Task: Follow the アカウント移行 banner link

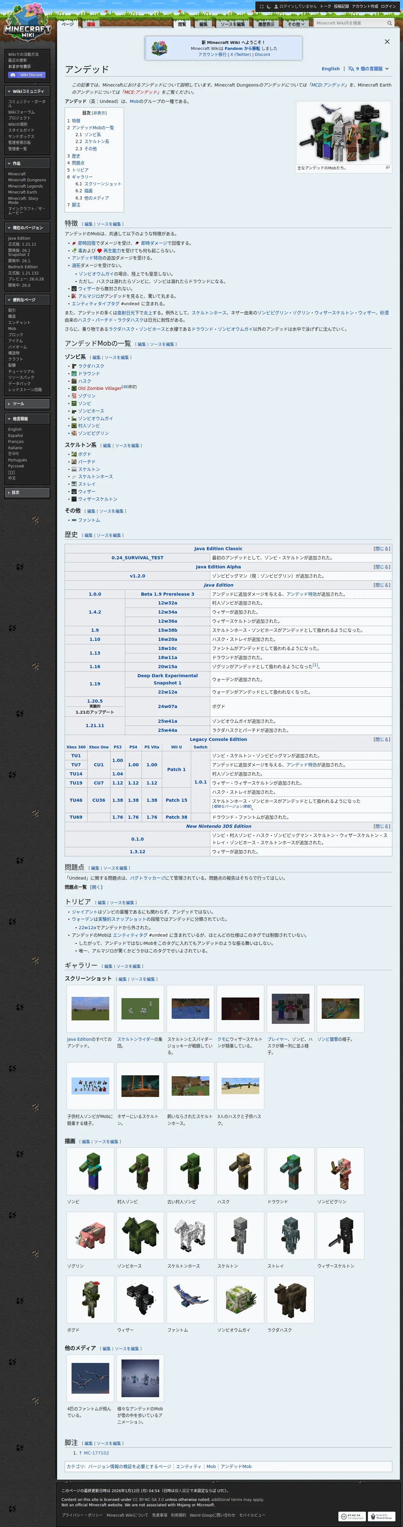Action: (x=212, y=55)
